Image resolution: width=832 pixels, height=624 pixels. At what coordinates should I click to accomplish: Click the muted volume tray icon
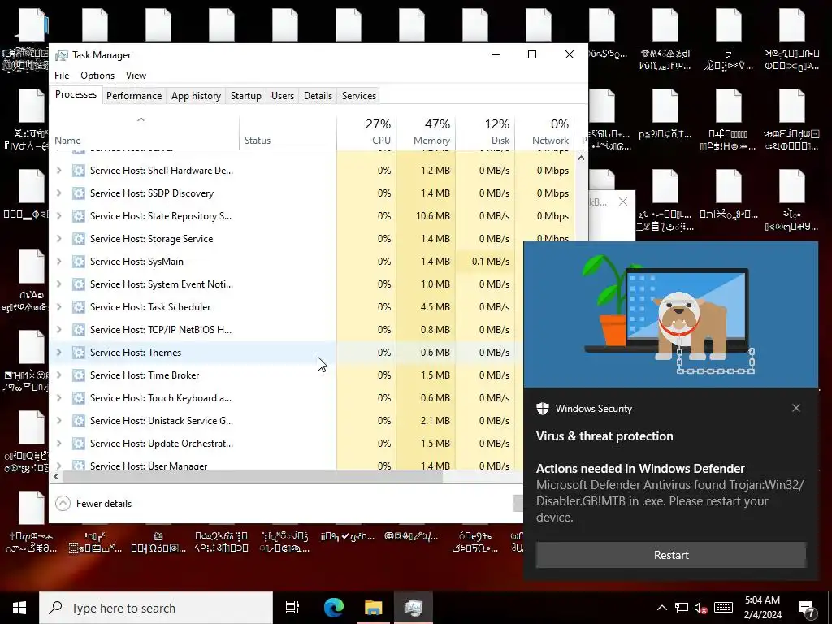701,608
